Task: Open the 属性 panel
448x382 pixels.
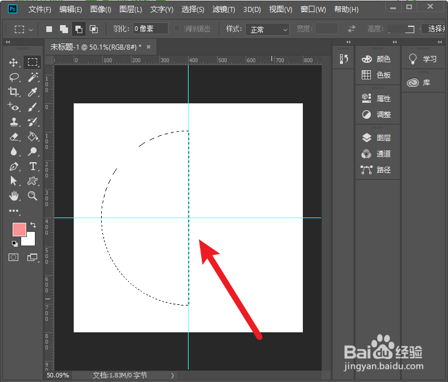Action: [x=376, y=98]
